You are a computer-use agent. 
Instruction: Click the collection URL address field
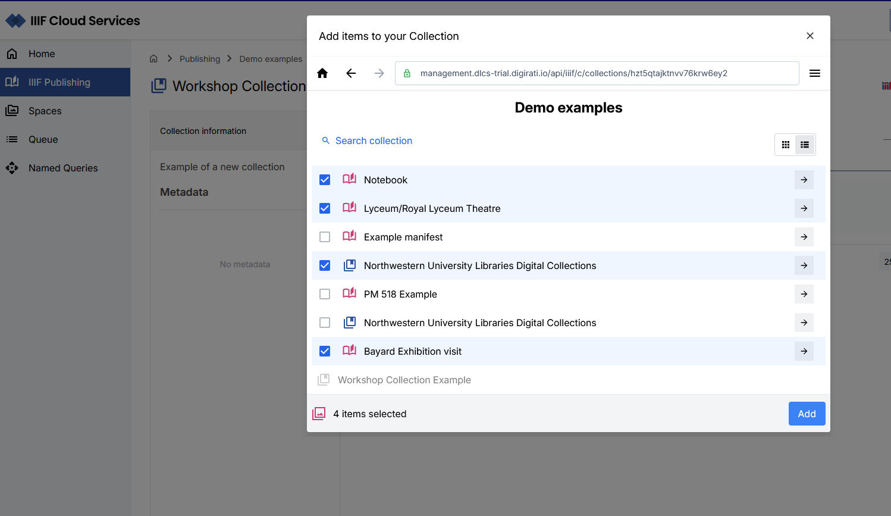point(597,73)
